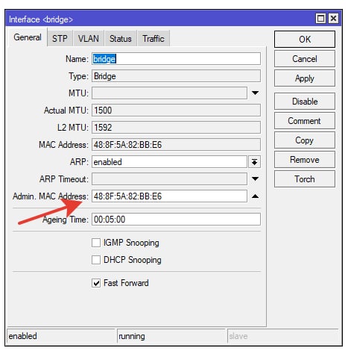351x351 pixels.
Task: Uncheck the Fast Forward checkbox
Action: [96, 283]
